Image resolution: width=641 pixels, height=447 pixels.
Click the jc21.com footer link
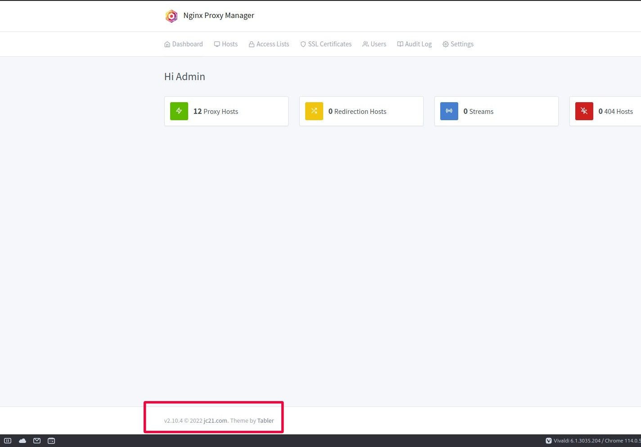point(215,421)
